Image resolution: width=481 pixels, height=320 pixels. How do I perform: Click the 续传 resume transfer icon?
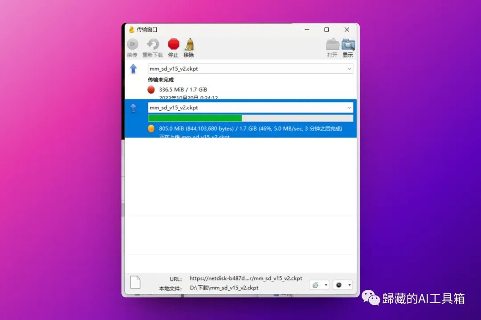click(x=133, y=44)
